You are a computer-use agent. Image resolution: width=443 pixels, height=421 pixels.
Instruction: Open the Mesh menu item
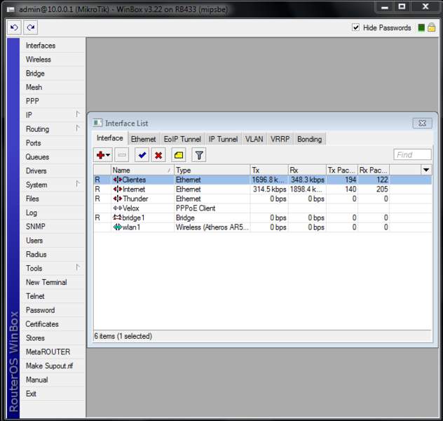point(53,87)
